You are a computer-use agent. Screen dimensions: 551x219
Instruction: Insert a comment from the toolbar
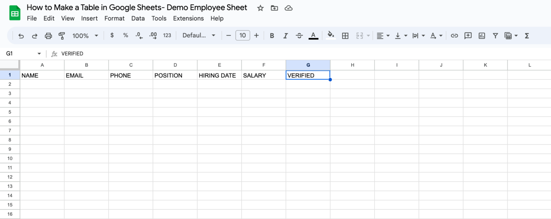tap(468, 35)
